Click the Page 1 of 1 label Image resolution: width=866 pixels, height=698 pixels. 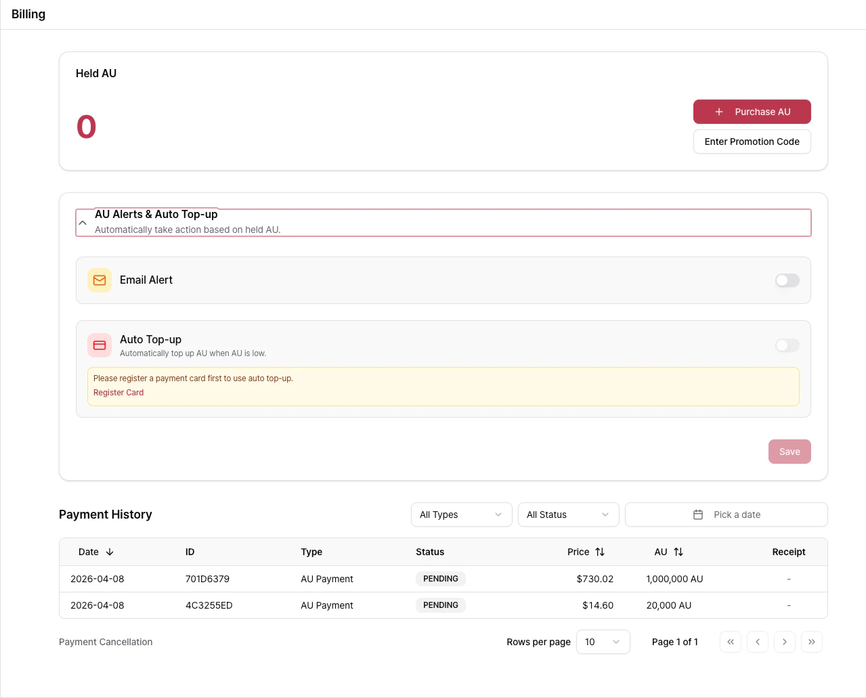[675, 642]
